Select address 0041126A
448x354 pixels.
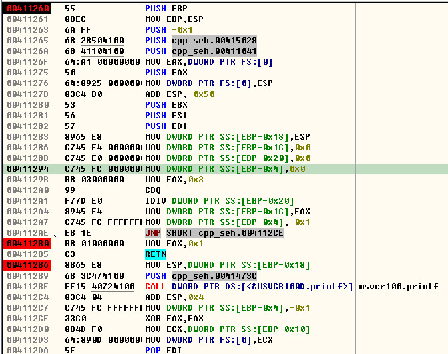coord(28,51)
